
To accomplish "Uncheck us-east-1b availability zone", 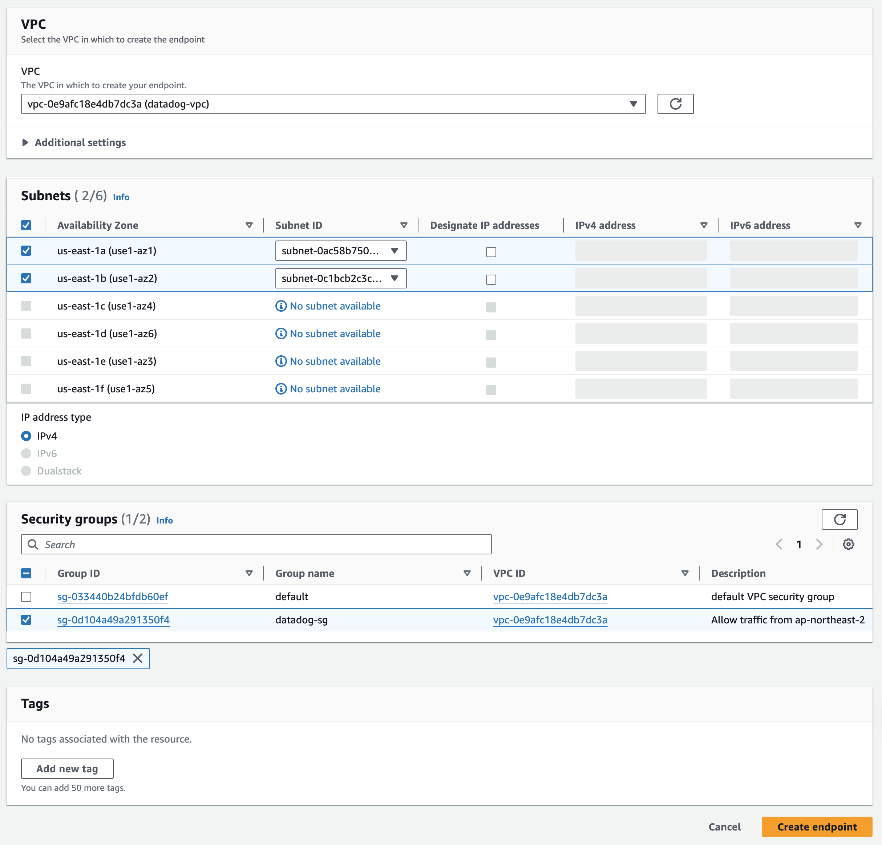I will [x=26, y=278].
